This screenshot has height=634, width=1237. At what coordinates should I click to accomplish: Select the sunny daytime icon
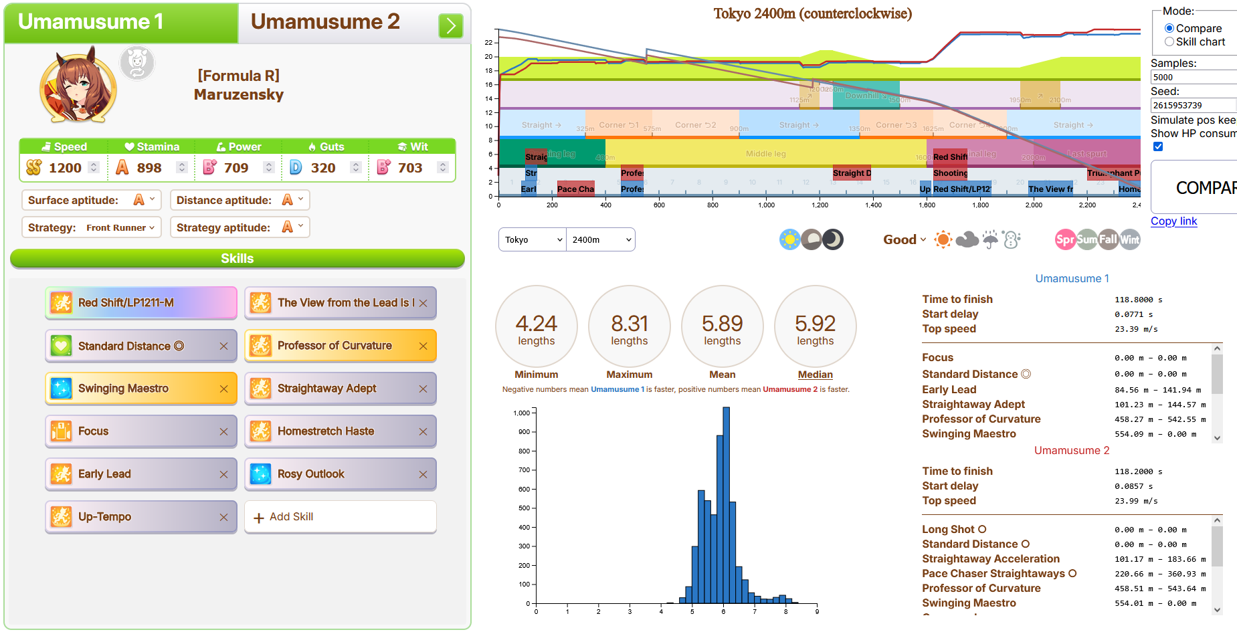tap(790, 239)
